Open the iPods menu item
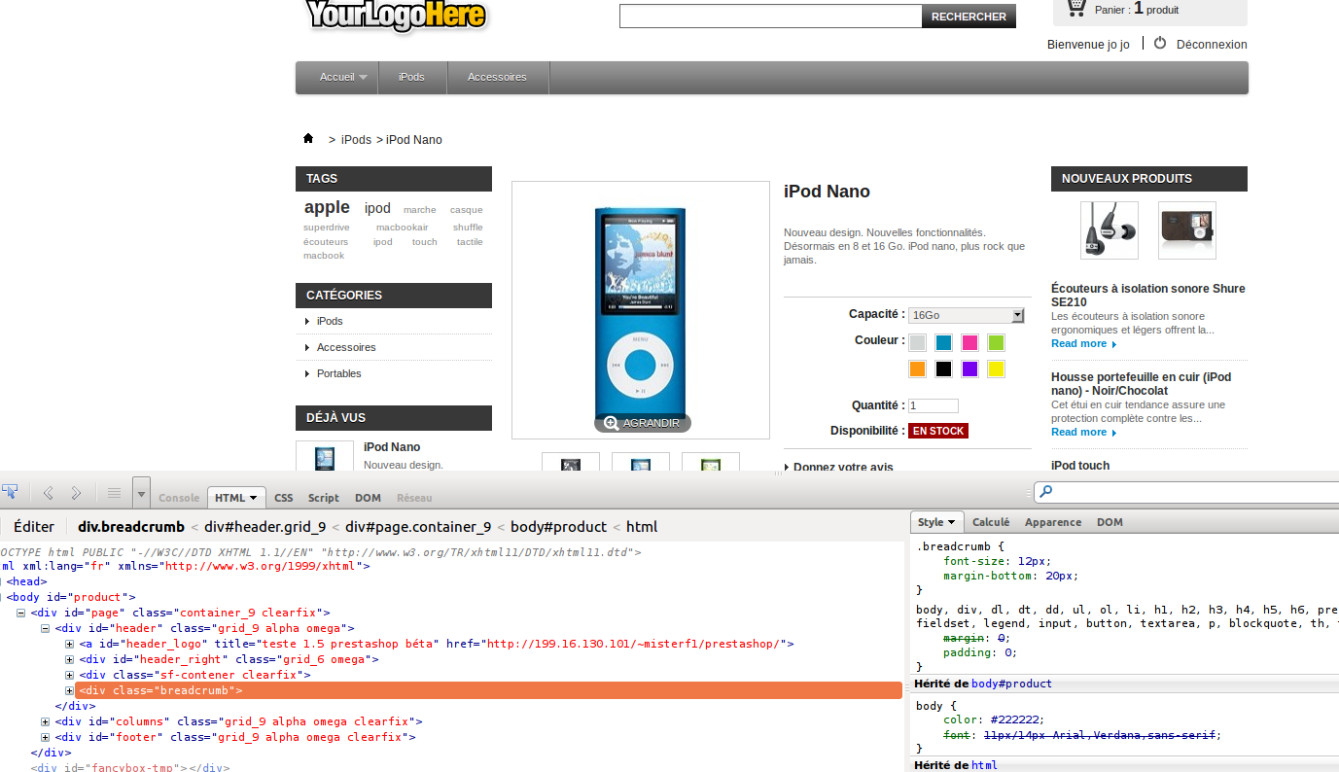 click(x=411, y=77)
